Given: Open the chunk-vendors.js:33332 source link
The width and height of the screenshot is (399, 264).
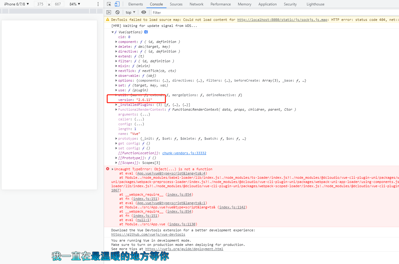Looking at the screenshot, I should tap(184, 153).
